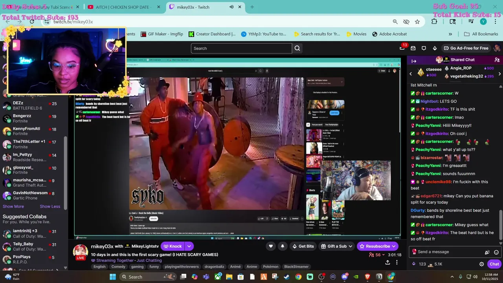Click the Twitch search magnifier button
This screenshot has width=503, height=283.
tap(297, 48)
